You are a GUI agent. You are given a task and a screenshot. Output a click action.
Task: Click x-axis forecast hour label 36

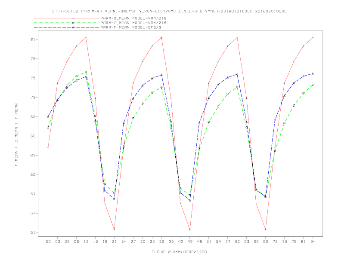point(161,242)
